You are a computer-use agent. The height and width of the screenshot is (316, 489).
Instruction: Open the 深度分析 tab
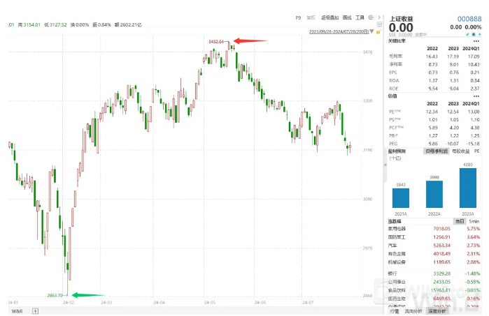(x=438, y=311)
